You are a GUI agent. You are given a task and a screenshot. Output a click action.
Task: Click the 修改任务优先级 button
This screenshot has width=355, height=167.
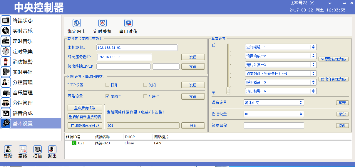point(334,79)
